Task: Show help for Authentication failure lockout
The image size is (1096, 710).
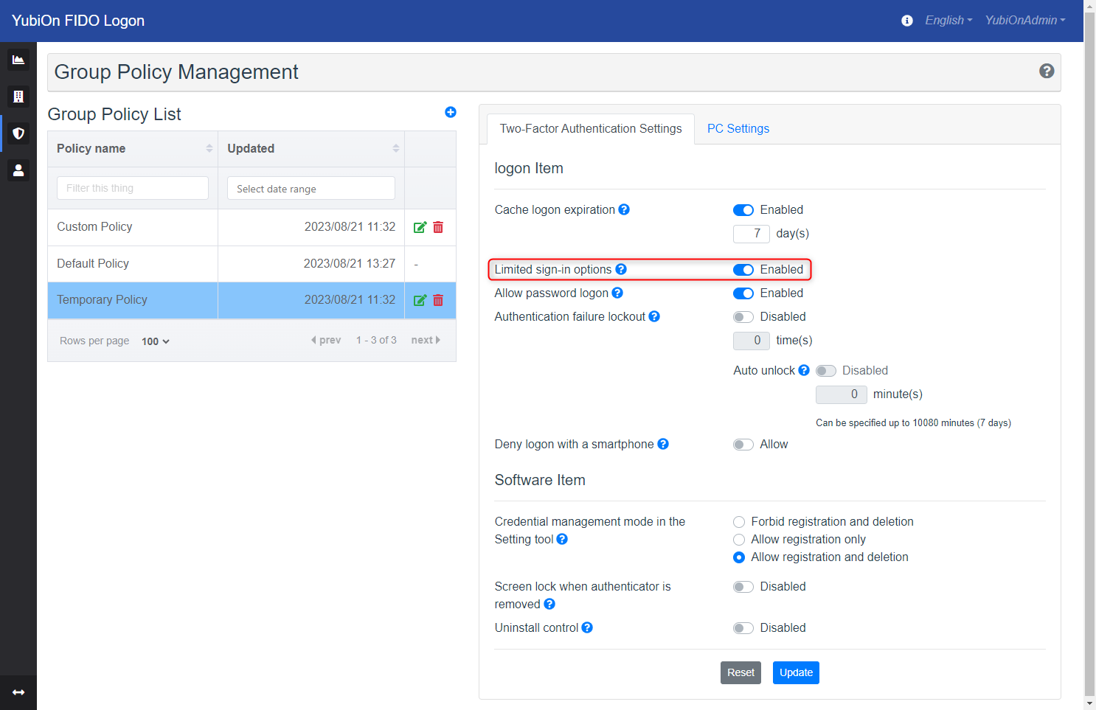Action: (x=654, y=316)
